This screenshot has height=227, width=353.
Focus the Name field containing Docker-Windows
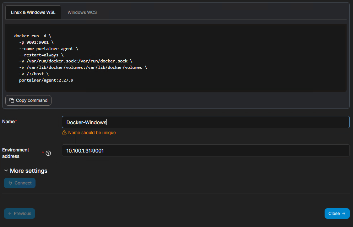(205, 122)
